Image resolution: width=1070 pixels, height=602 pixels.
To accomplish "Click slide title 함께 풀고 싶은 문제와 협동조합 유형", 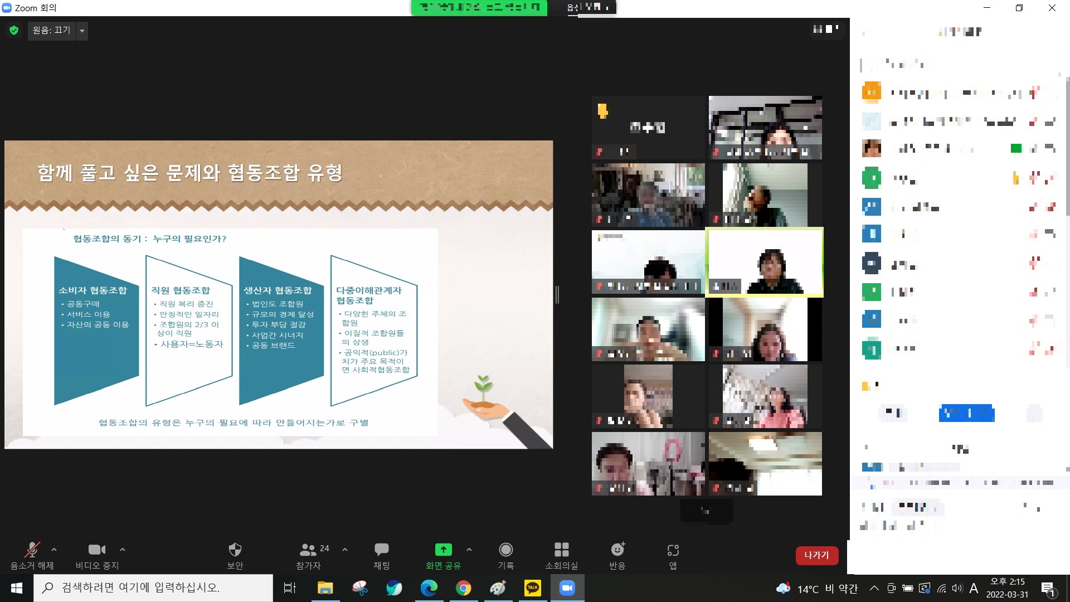I will coord(190,173).
